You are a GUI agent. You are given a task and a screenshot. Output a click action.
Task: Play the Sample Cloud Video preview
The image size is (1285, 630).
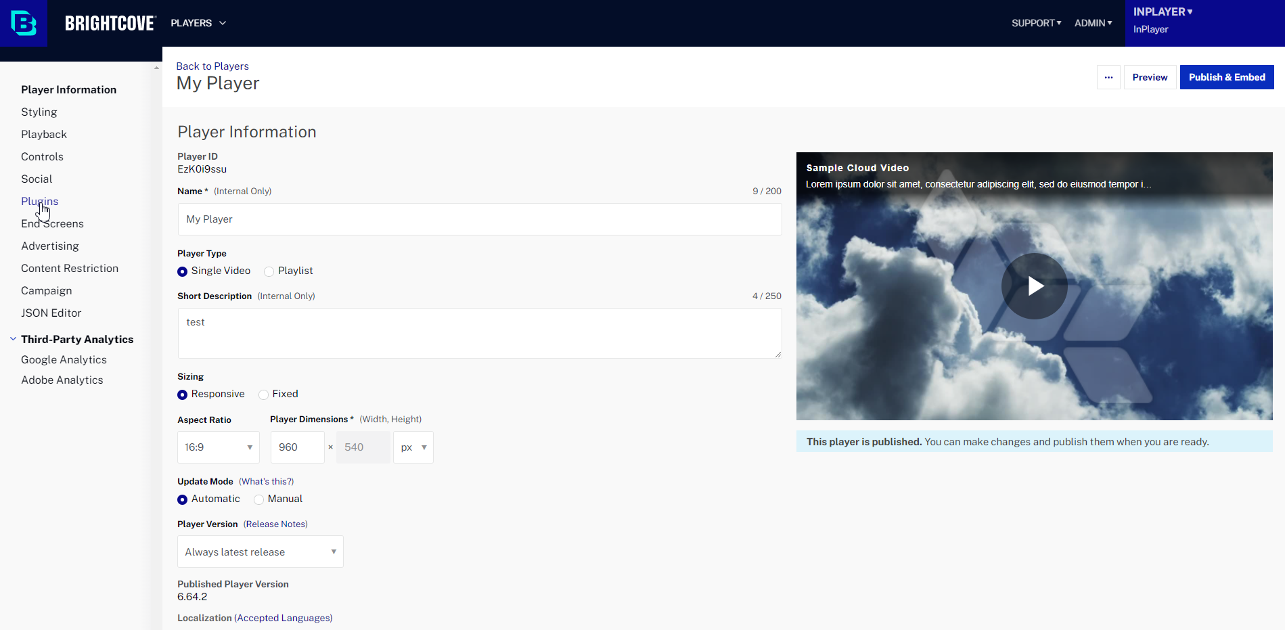point(1034,286)
